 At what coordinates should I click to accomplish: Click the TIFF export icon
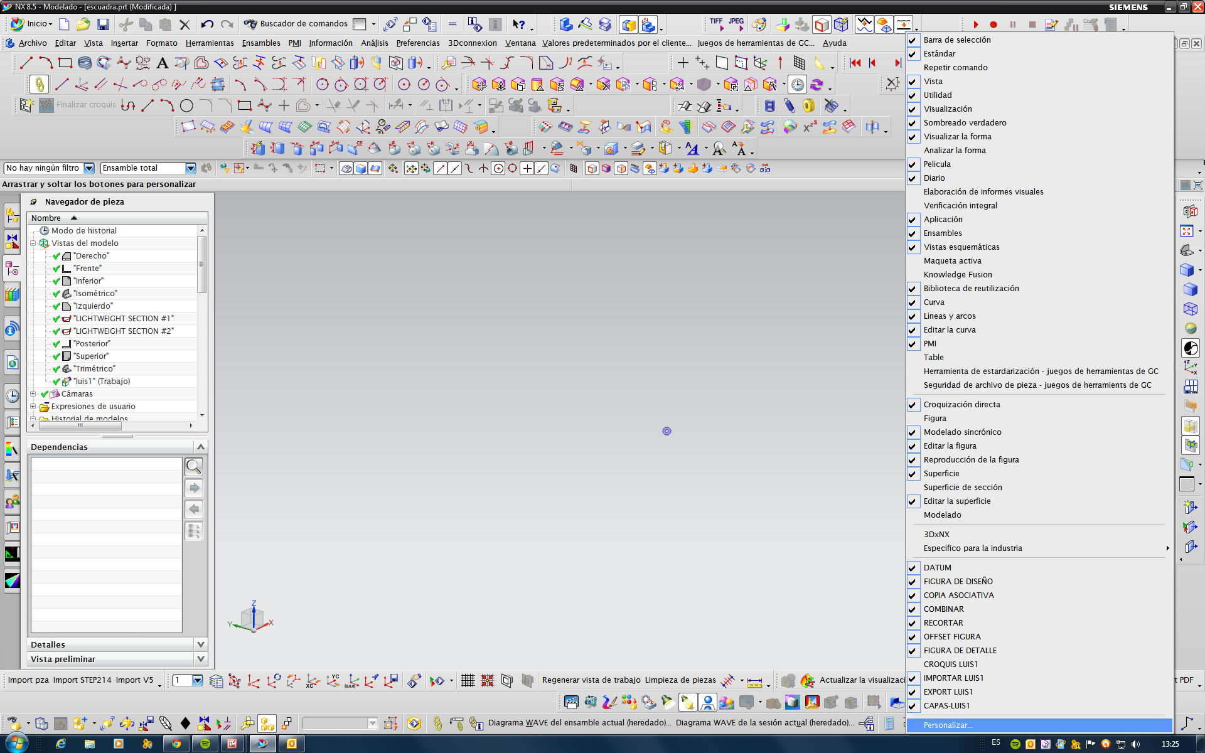pos(716,24)
